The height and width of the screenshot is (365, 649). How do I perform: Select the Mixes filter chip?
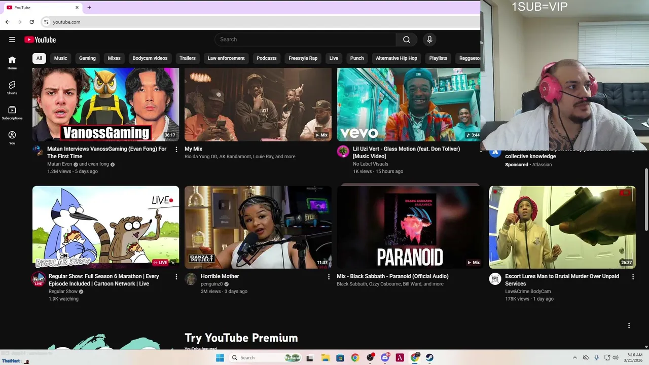click(x=114, y=58)
